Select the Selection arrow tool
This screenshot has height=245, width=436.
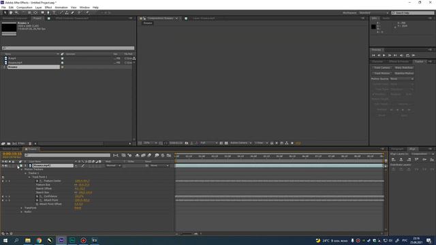tap(5, 13)
